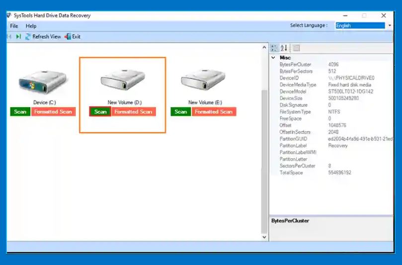Click the New Volume (E:) label text
This screenshot has width=402, height=265.
(x=205, y=102)
